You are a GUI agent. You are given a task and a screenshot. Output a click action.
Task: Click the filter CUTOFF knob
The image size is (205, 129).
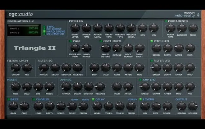coord(16,67)
